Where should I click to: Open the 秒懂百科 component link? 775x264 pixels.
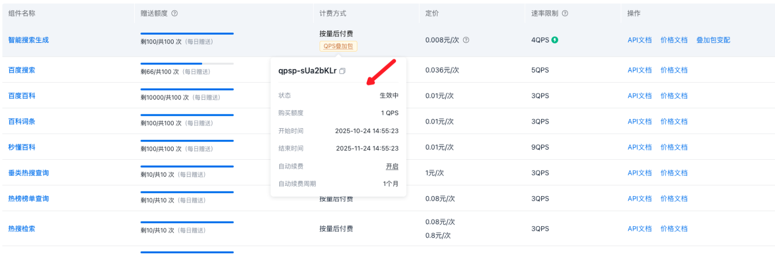22,147
